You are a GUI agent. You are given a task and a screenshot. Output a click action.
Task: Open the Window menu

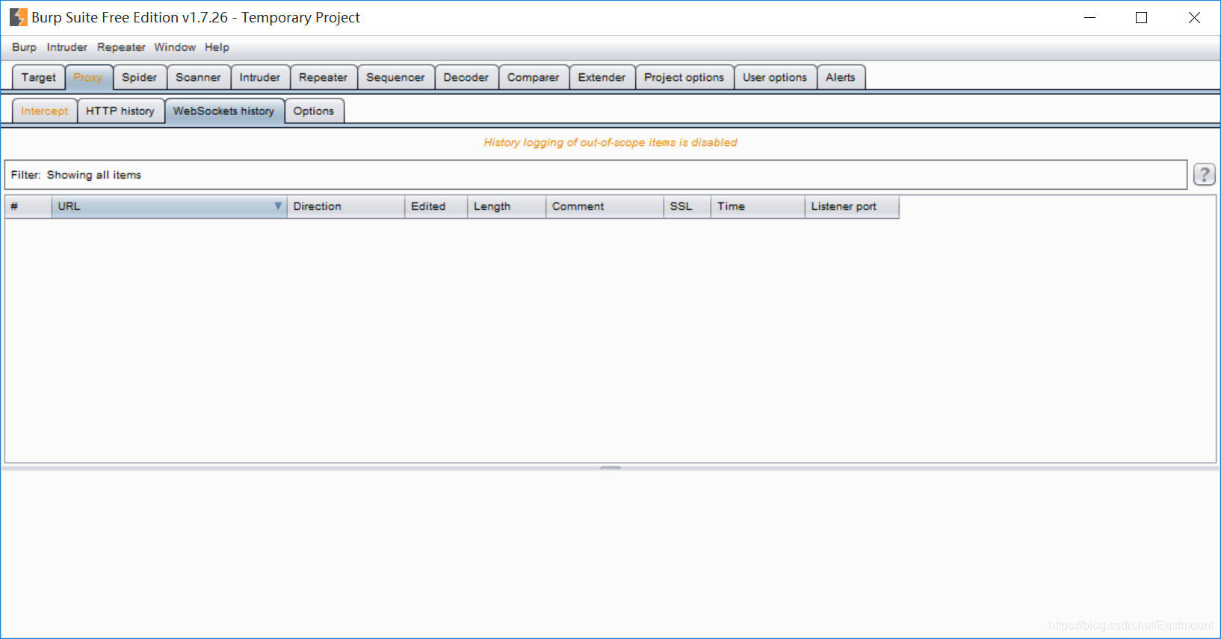(175, 47)
